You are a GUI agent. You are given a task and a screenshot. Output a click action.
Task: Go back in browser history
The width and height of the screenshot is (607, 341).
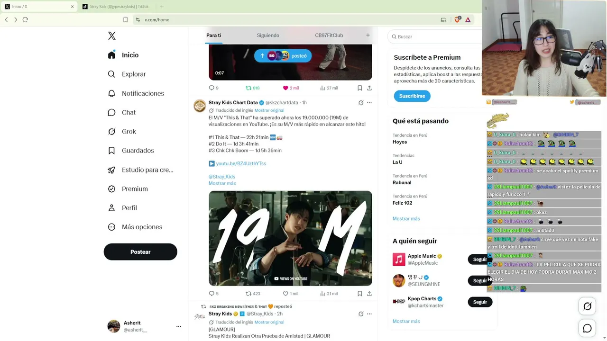pos(6,20)
